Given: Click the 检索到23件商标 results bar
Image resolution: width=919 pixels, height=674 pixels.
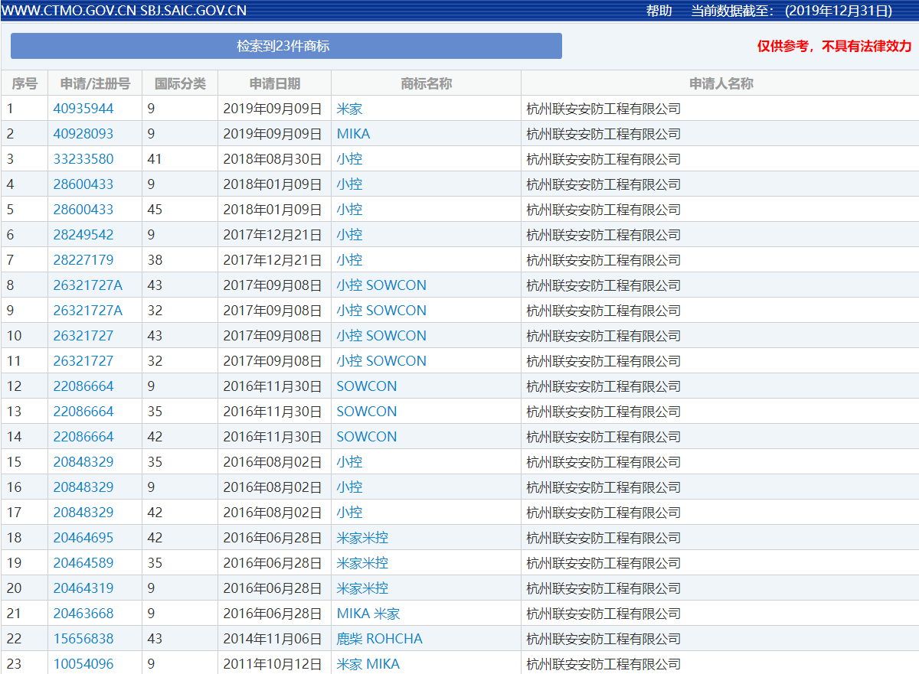Looking at the screenshot, I should point(286,46).
